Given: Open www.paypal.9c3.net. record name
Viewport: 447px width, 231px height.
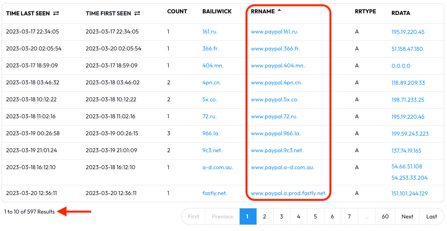Looking at the screenshot, I should pos(277,151).
